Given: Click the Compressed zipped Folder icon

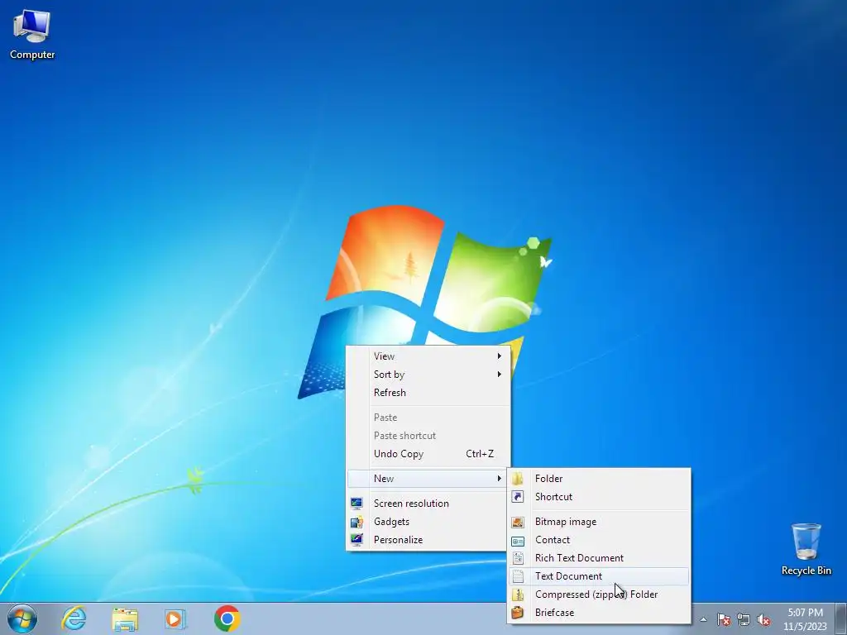Looking at the screenshot, I should tap(518, 594).
